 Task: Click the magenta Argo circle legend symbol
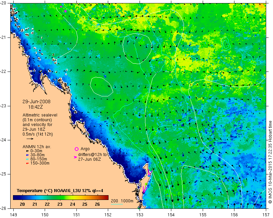76,149
